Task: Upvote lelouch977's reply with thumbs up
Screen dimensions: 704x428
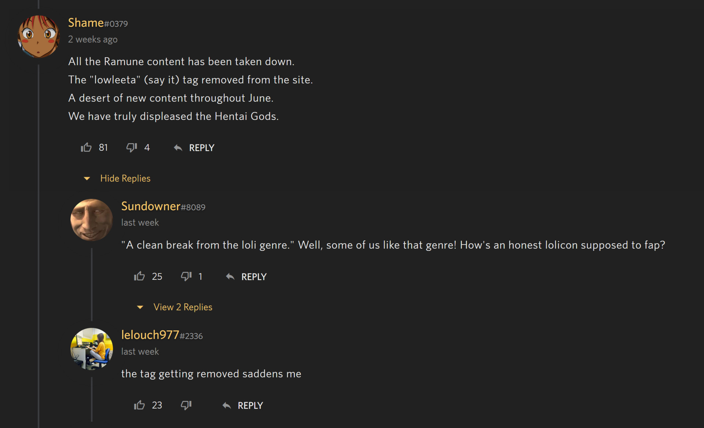Action: [139, 405]
